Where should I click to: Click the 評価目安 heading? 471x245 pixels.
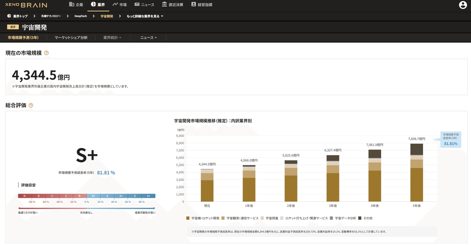coord(28,185)
